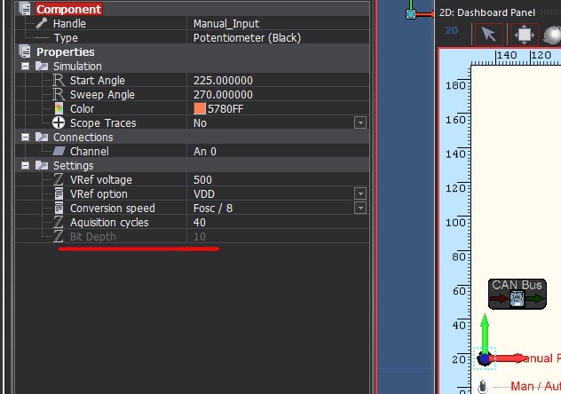Select the move/pan tool in Dashboard Panel toolbar
This screenshot has width=561, height=394.
524,35
